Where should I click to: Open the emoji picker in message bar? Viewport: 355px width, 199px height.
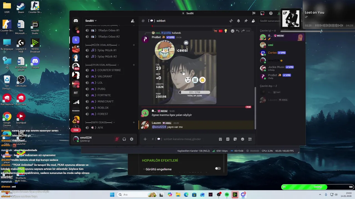coord(243,139)
